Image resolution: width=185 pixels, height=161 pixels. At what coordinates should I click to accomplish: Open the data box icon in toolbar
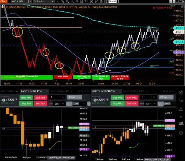(82, 1)
